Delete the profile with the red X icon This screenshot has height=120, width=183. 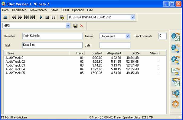click(82, 26)
